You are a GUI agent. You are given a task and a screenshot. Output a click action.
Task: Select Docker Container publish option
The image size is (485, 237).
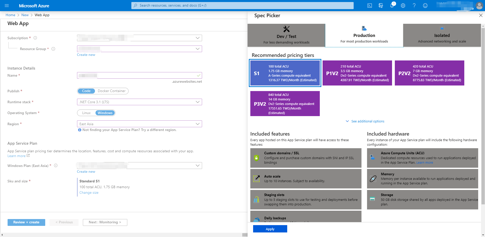tap(111, 91)
